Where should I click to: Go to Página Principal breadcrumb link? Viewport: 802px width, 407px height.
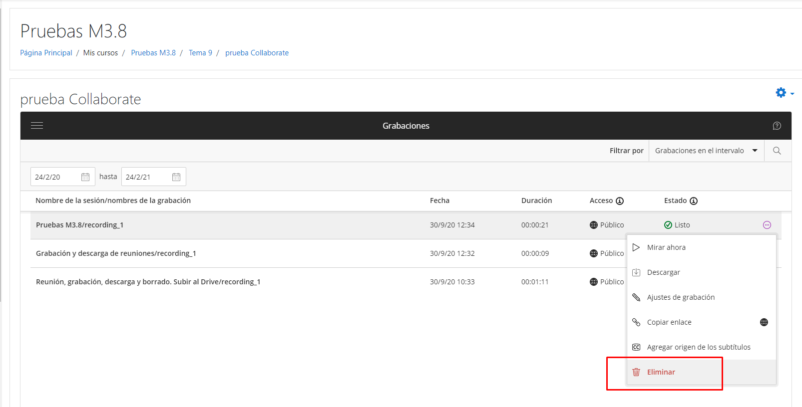click(46, 53)
